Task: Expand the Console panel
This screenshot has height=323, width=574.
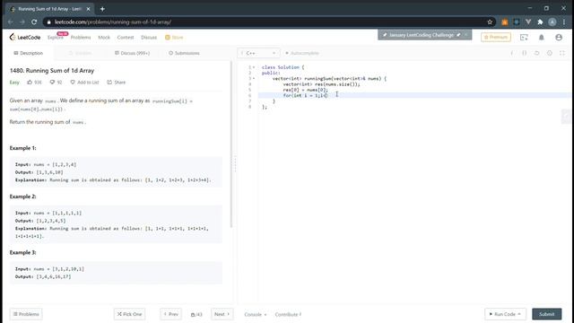Action: [x=255, y=315]
